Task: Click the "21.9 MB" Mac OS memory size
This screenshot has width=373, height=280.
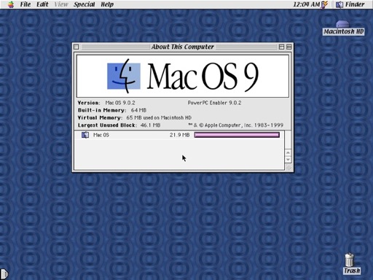Action: click(179, 135)
